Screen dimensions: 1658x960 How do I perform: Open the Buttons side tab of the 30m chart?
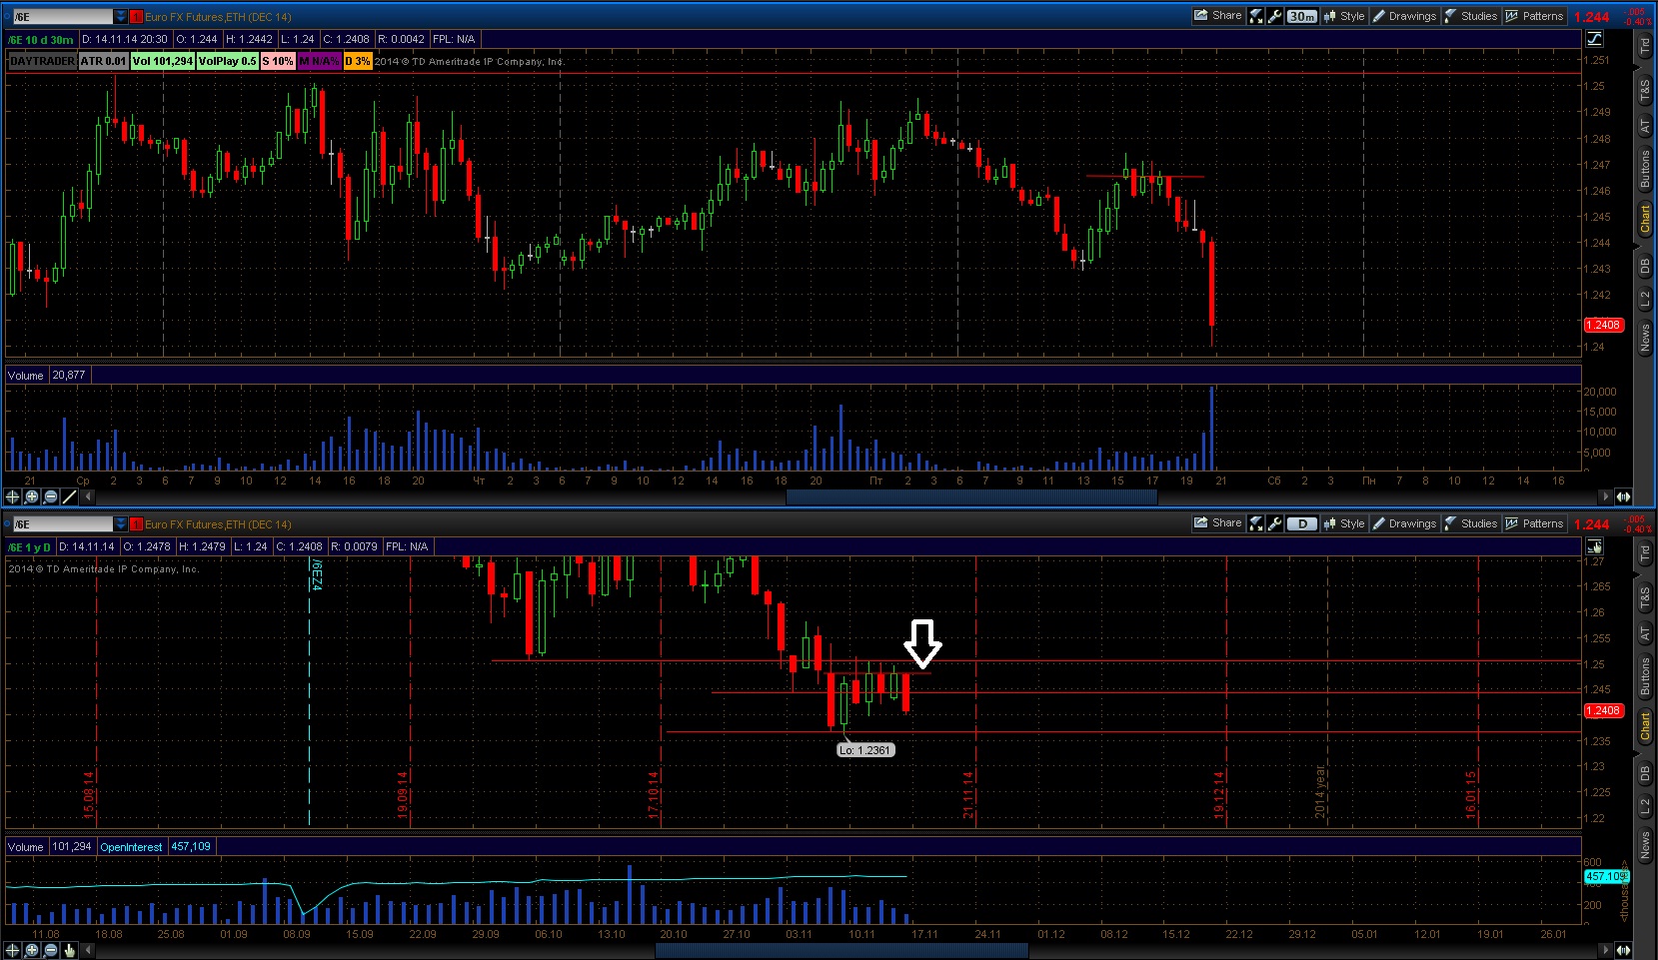click(1645, 169)
